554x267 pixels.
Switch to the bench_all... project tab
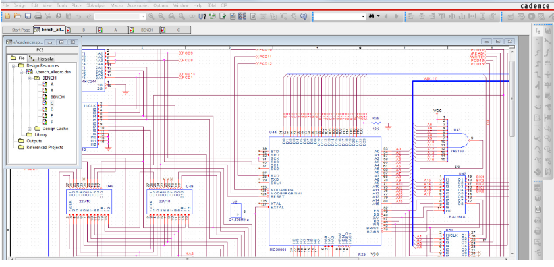pyautogui.click(x=49, y=30)
